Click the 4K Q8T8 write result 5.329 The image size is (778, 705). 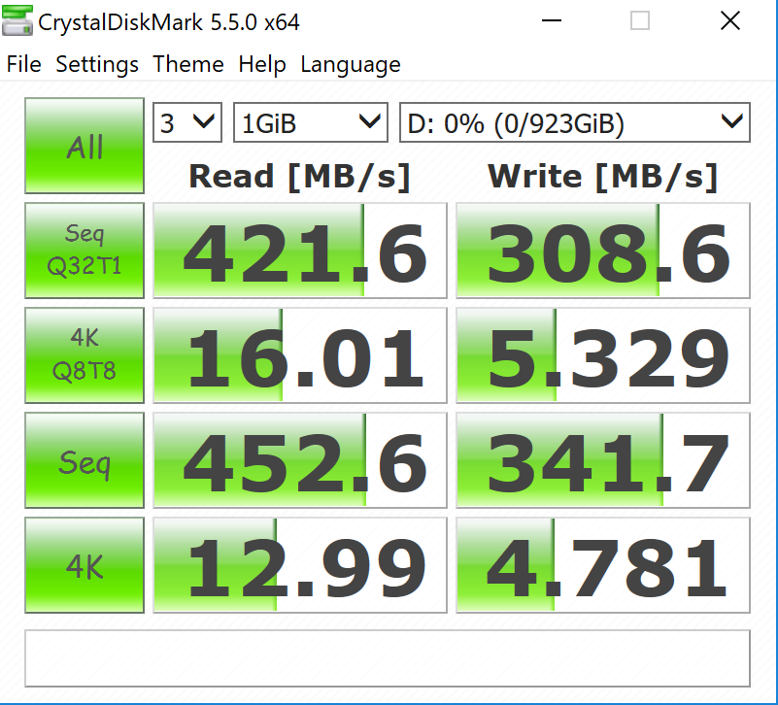[x=603, y=355]
